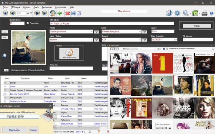Click the globe icon left of the cover

4,56
